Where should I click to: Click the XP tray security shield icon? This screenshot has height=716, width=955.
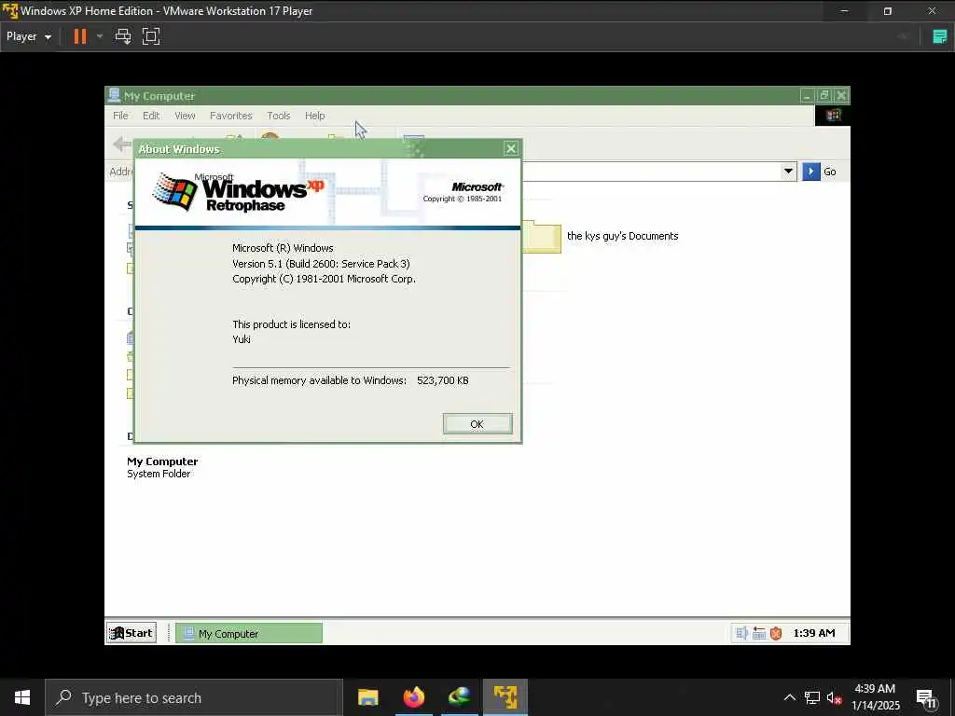click(x=775, y=633)
